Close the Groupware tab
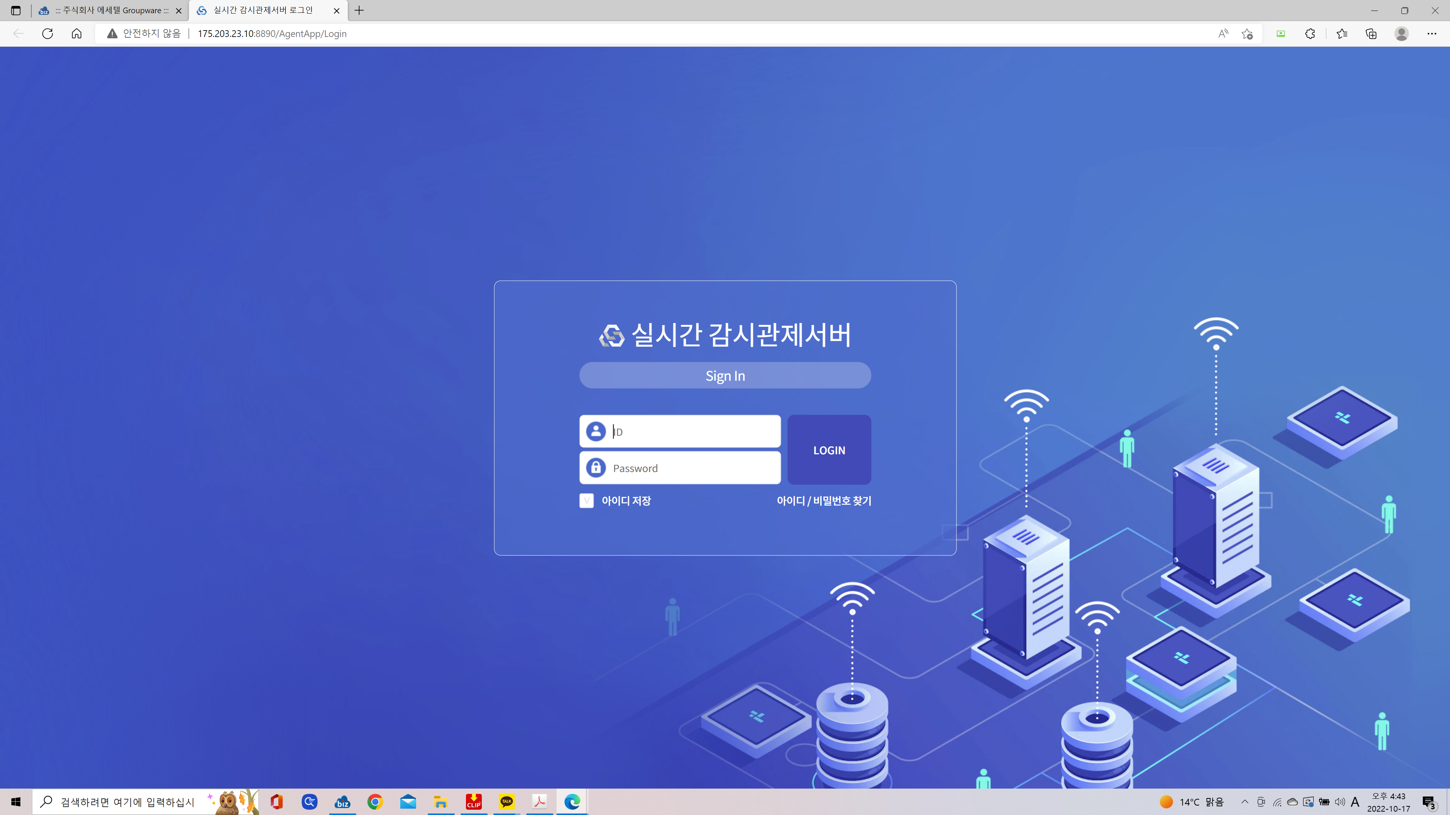 click(x=179, y=11)
